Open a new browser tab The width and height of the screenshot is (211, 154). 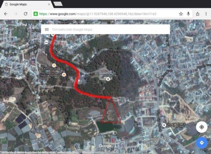coord(58,4)
